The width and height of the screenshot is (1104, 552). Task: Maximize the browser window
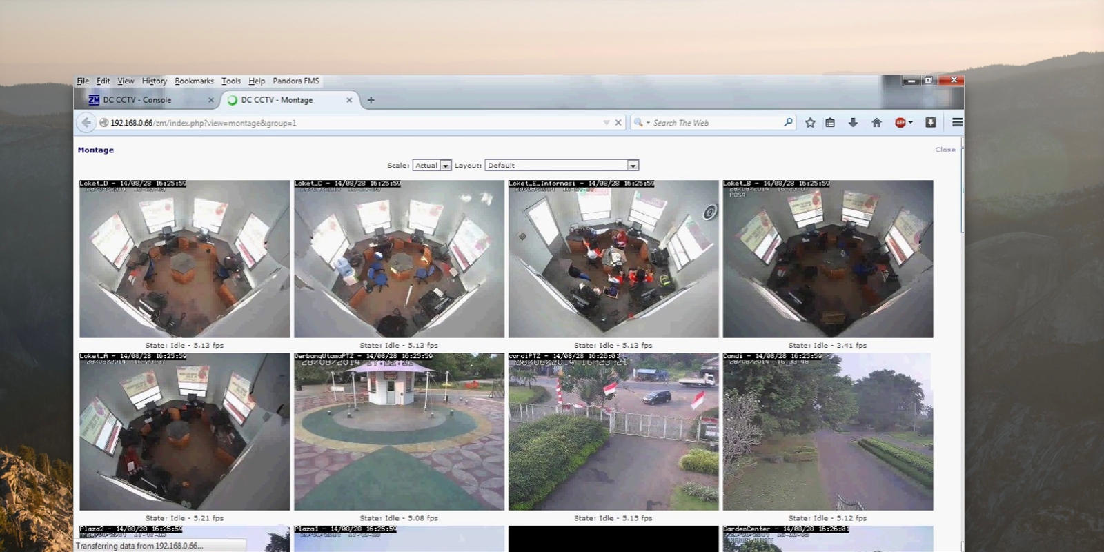pos(929,81)
